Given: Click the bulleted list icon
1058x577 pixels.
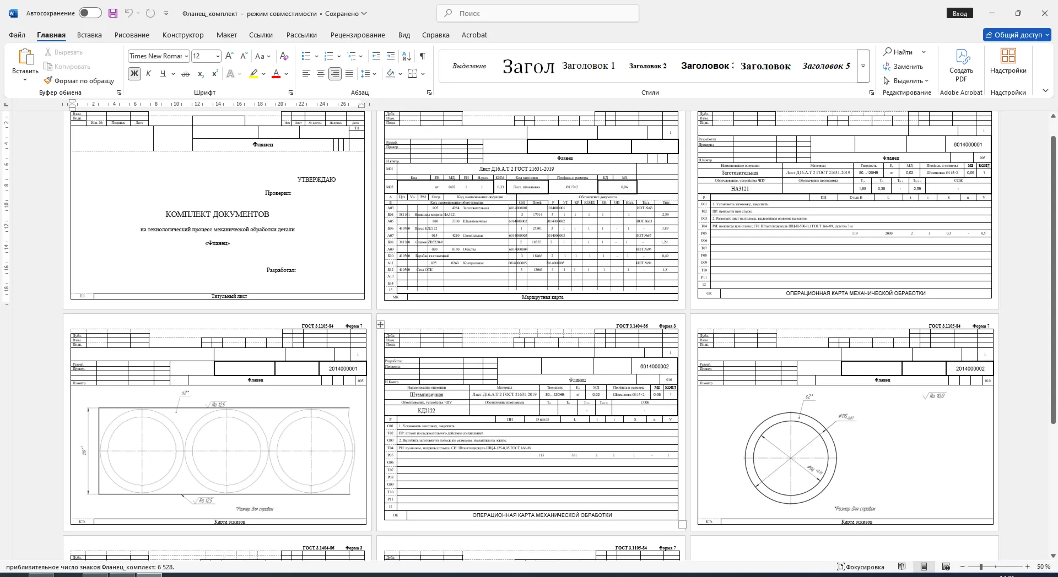Looking at the screenshot, I should tap(306, 56).
